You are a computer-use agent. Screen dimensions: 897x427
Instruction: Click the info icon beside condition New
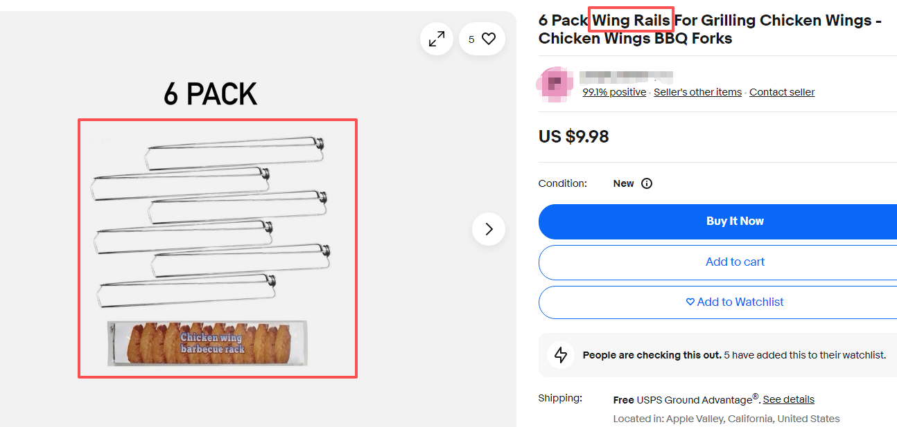click(x=647, y=183)
